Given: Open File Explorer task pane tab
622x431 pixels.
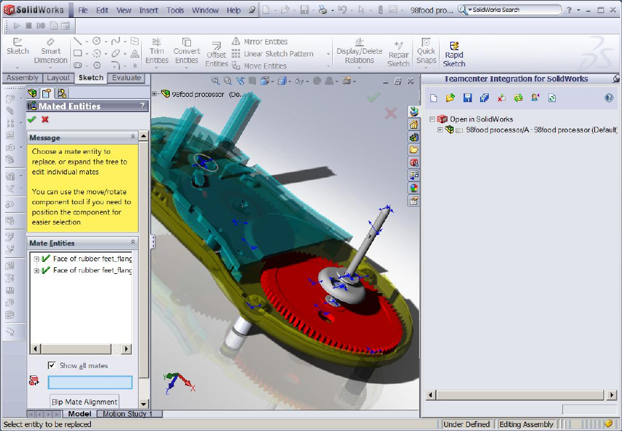Looking at the screenshot, I should 414,150.
